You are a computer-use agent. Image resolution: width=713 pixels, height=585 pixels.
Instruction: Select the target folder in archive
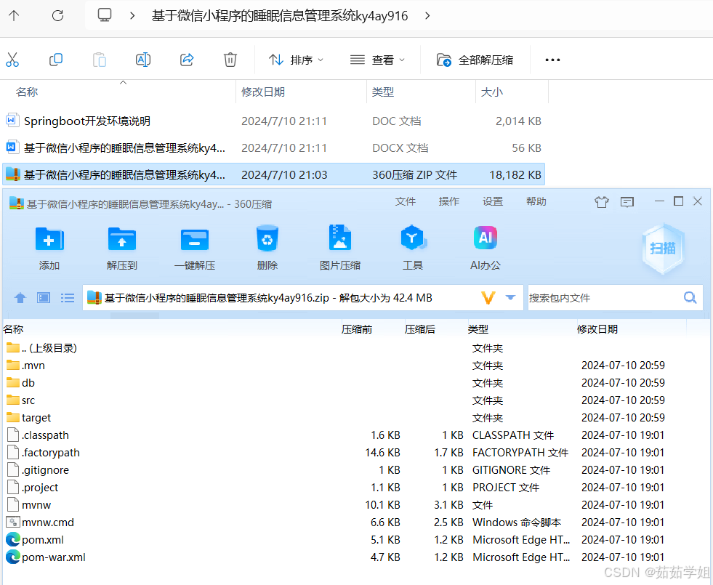(355, 418)
